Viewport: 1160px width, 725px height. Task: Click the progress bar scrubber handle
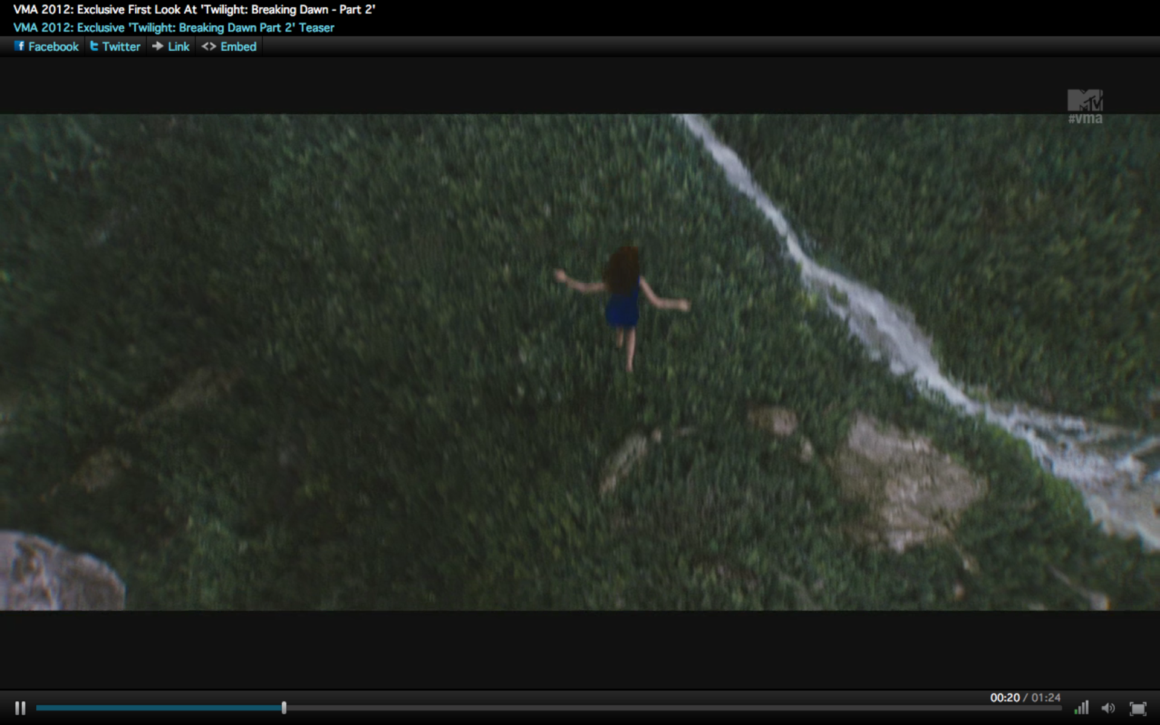click(284, 707)
